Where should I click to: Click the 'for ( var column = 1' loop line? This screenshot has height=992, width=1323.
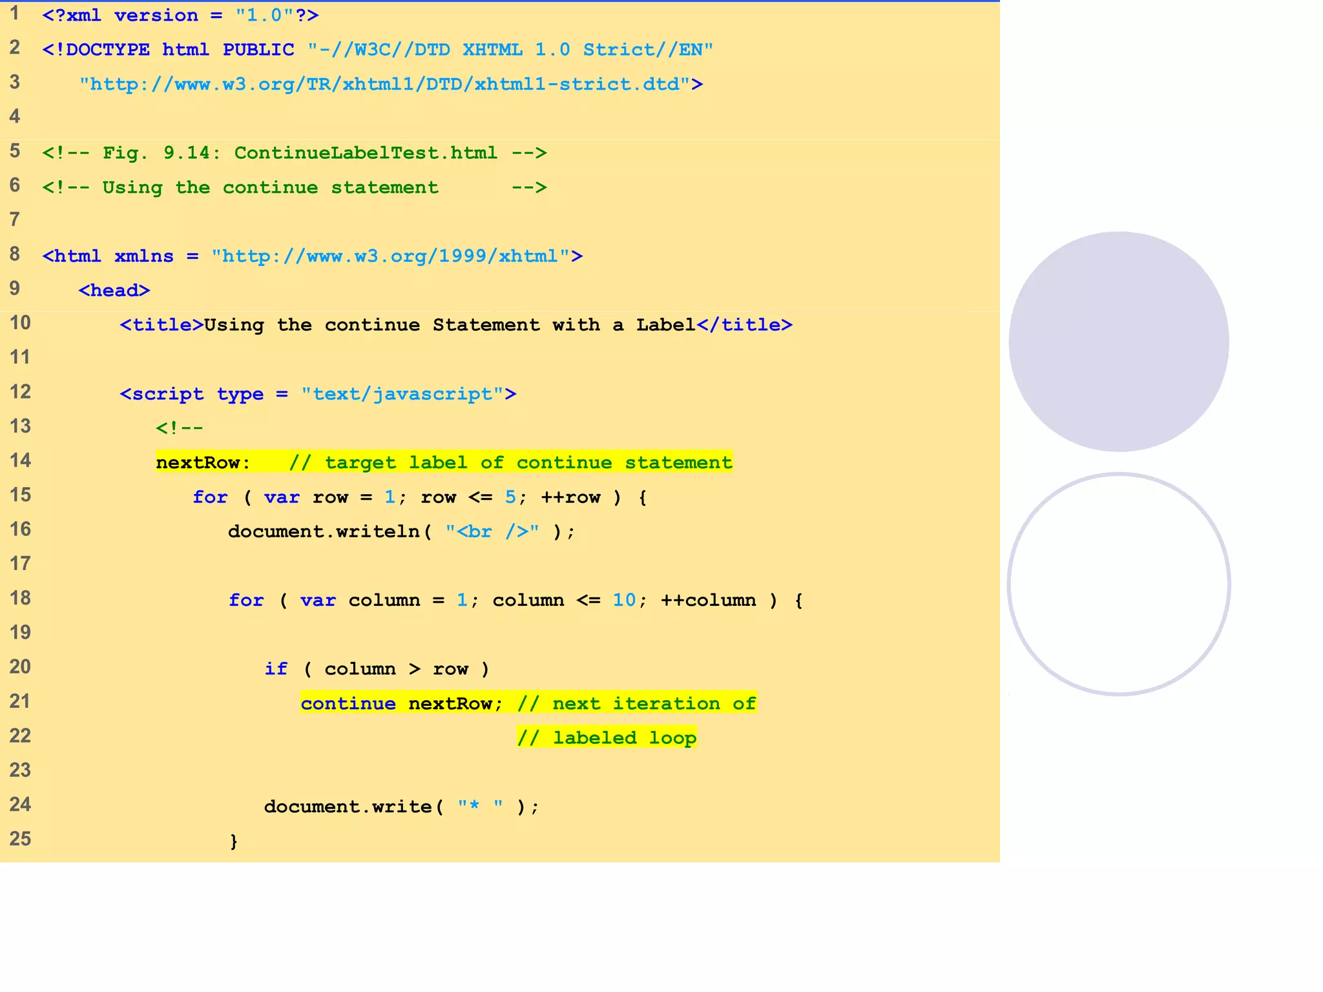click(x=516, y=601)
